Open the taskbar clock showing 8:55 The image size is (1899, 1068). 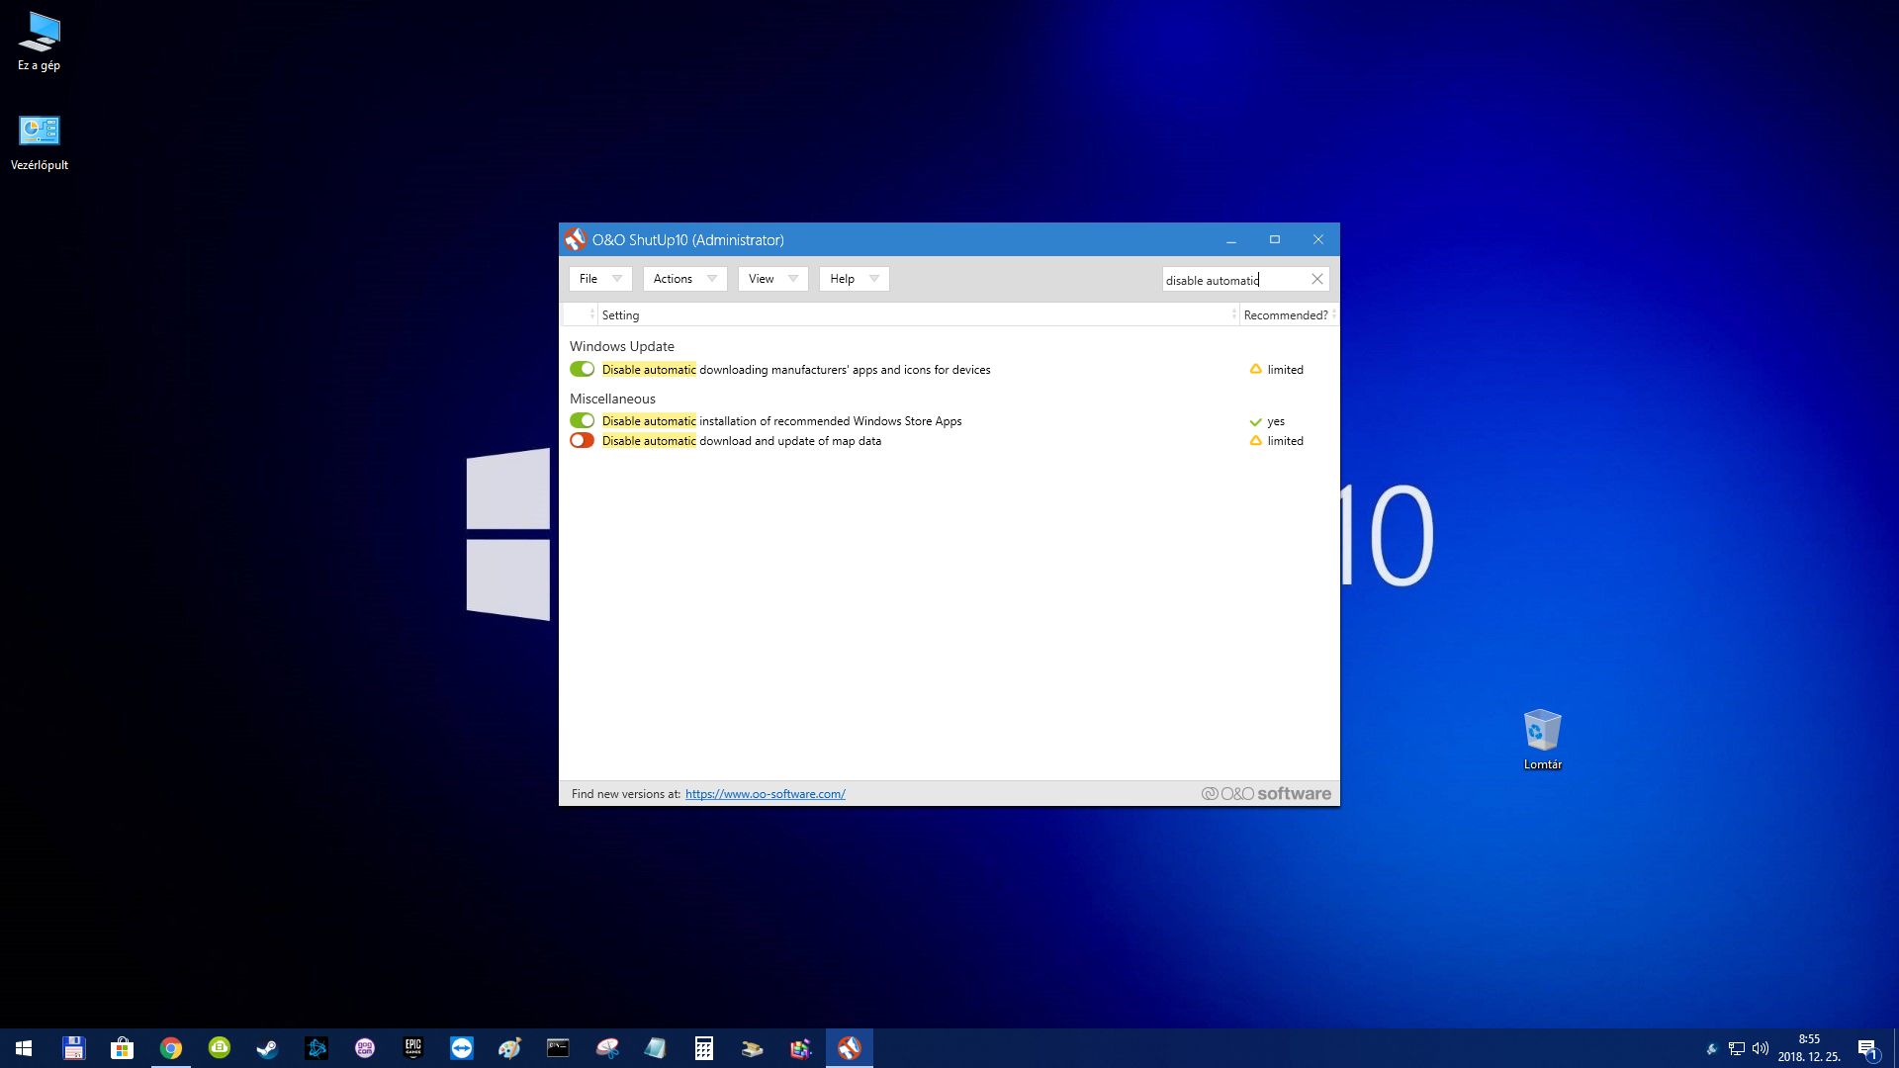[1809, 1048]
